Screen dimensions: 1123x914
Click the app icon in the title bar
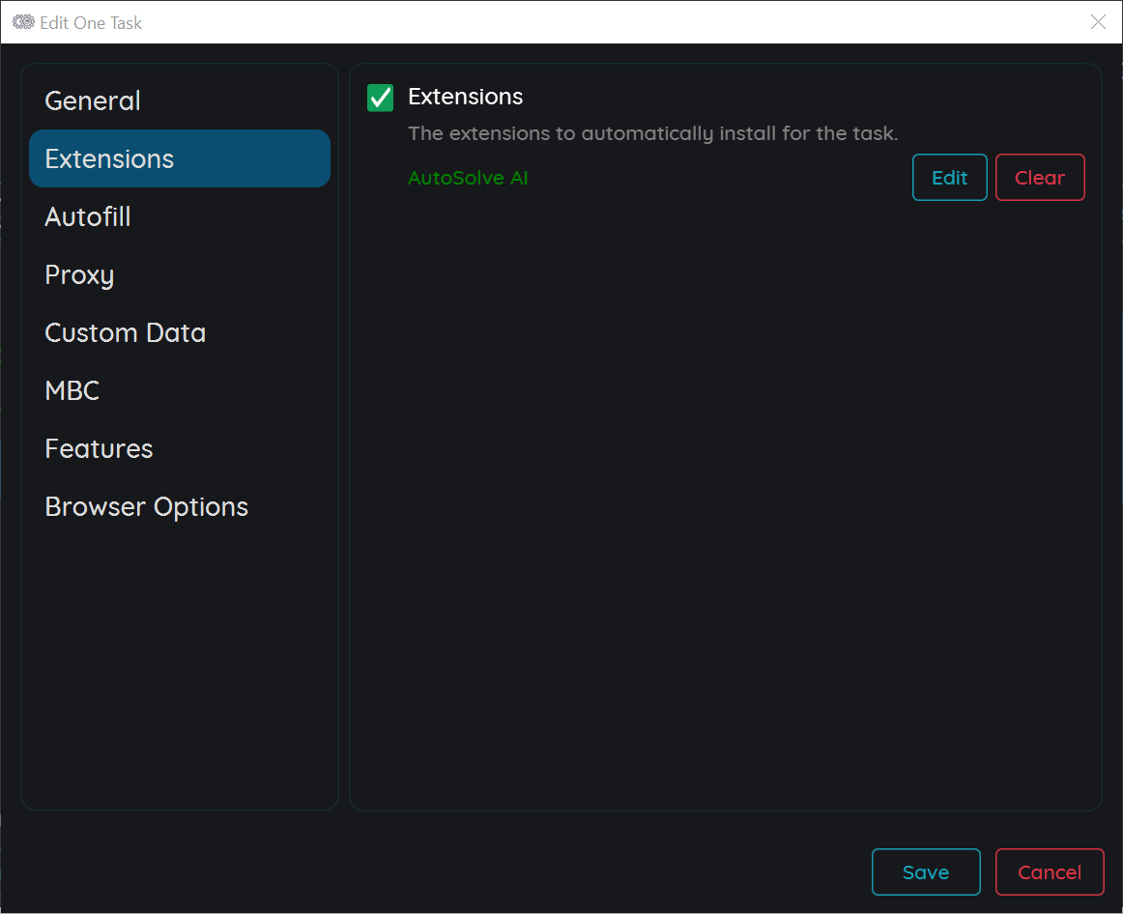coord(23,22)
